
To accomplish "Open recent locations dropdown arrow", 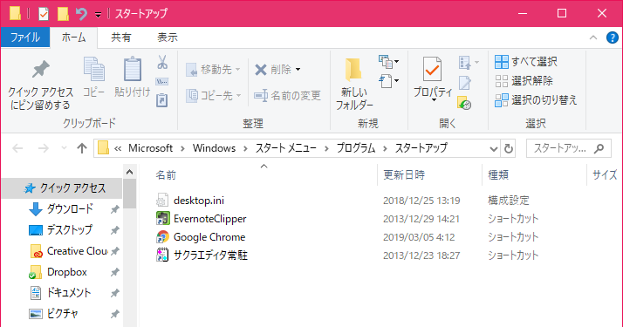I will [64, 148].
